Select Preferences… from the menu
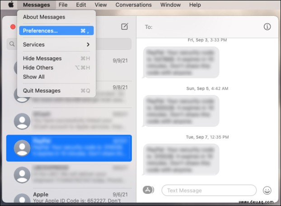This screenshot has height=206, width=281. [x=56, y=31]
